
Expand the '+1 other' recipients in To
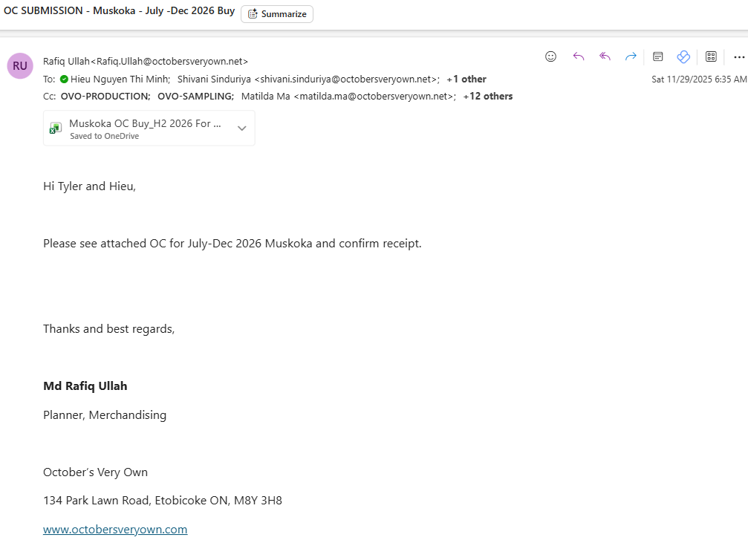[466, 79]
